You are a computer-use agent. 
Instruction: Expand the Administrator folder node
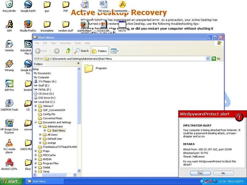pos(40,126)
